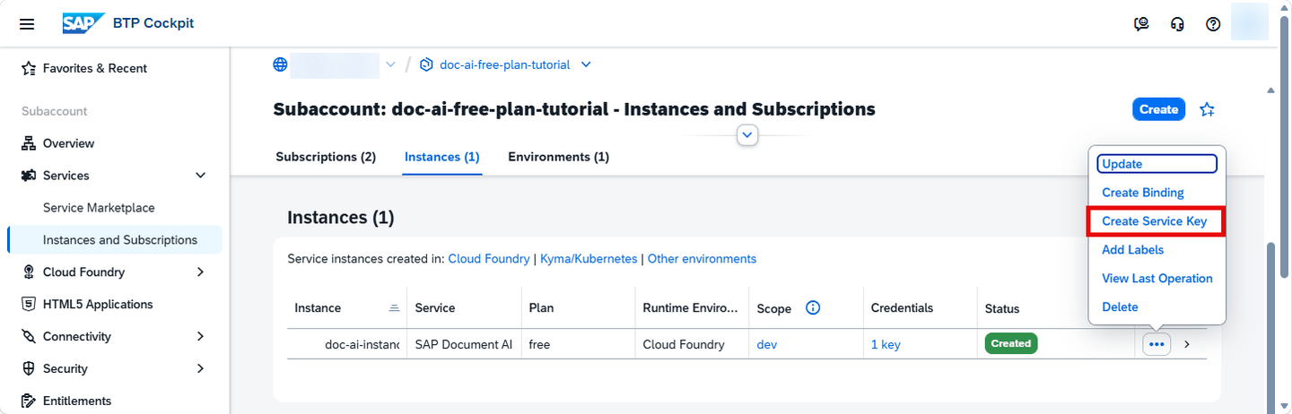Image resolution: width=1292 pixels, height=414 pixels.
Task: Click the HTML5 Applications icon
Action: 28,305
